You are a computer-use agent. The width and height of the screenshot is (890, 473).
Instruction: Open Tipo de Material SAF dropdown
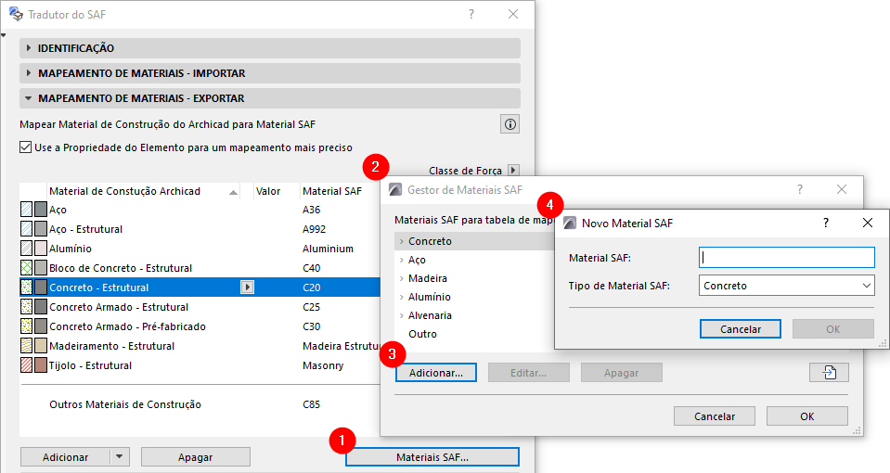pos(786,286)
